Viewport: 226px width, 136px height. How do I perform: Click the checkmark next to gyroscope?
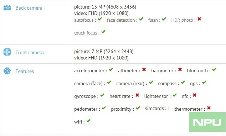coord(102,95)
